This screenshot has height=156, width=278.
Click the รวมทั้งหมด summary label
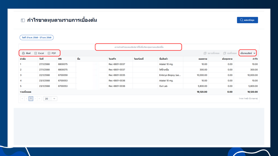(26, 92)
